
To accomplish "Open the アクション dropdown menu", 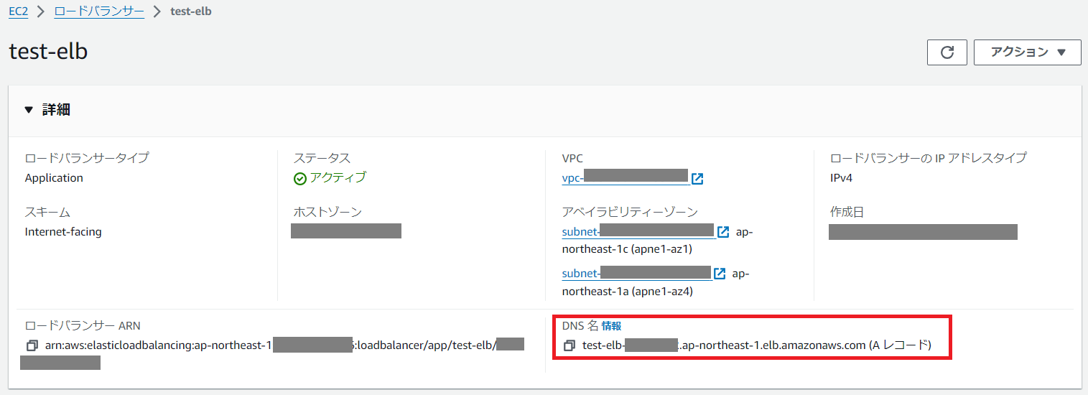I will [x=1027, y=52].
